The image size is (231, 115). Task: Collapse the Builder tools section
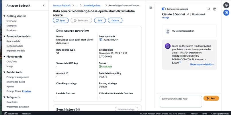(x=4, y=72)
